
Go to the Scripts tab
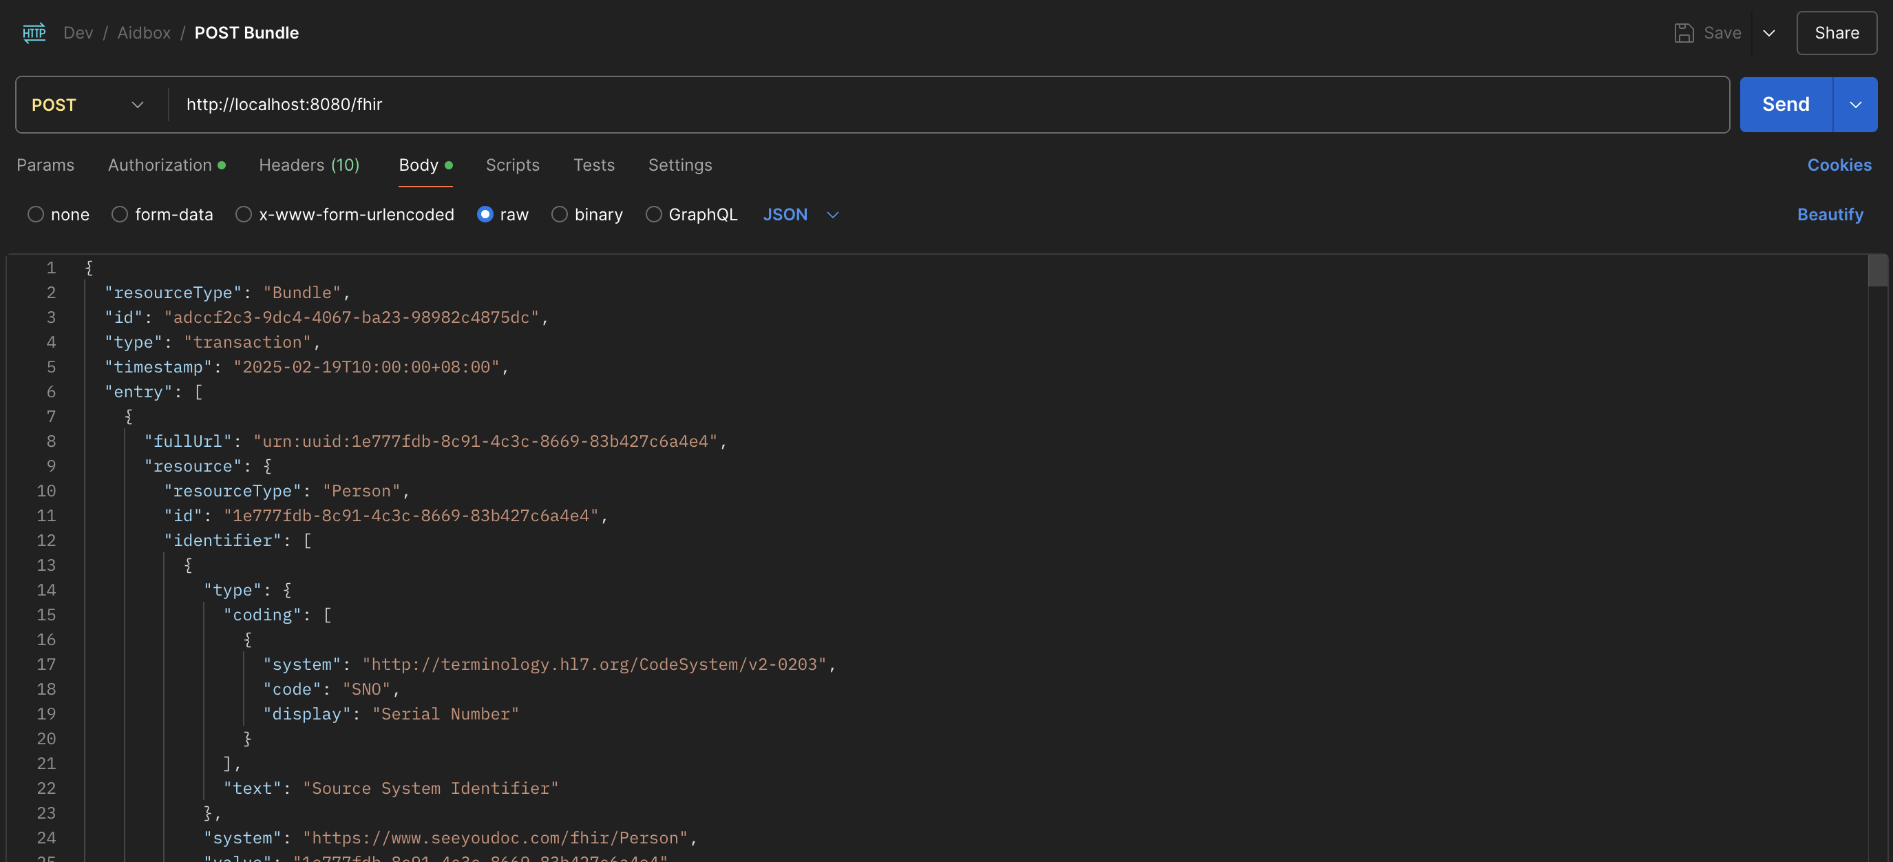point(512,165)
